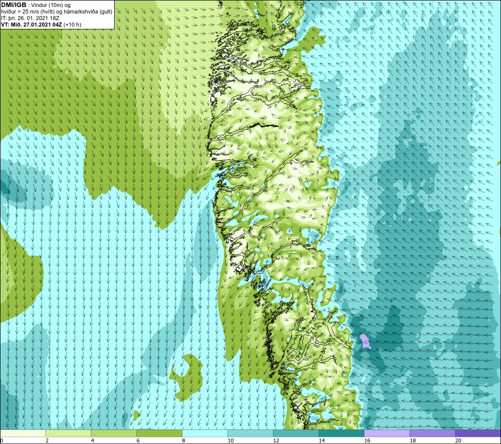
Task: Click the 'DMI/IGB : Vindur (10m) og' title line
Action: (x=36, y=5)
